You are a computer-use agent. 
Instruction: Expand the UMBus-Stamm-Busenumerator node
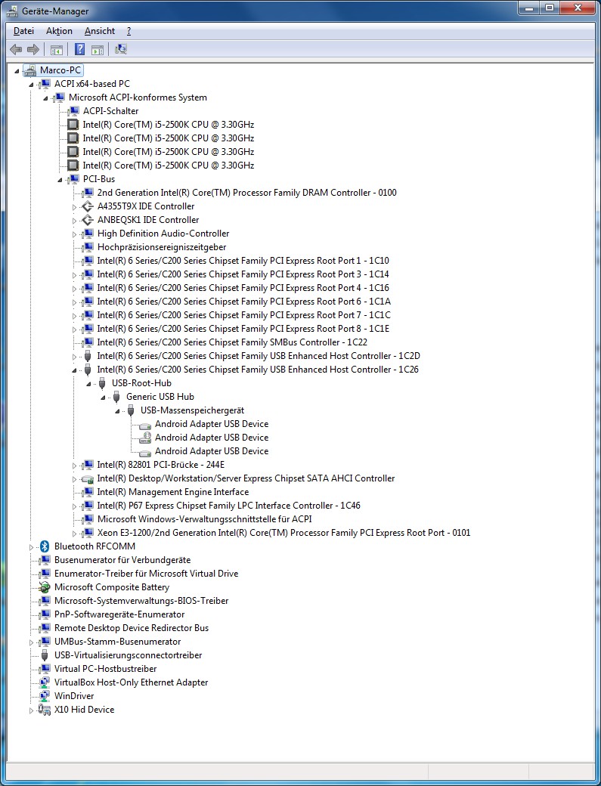(x=31, y=642)
